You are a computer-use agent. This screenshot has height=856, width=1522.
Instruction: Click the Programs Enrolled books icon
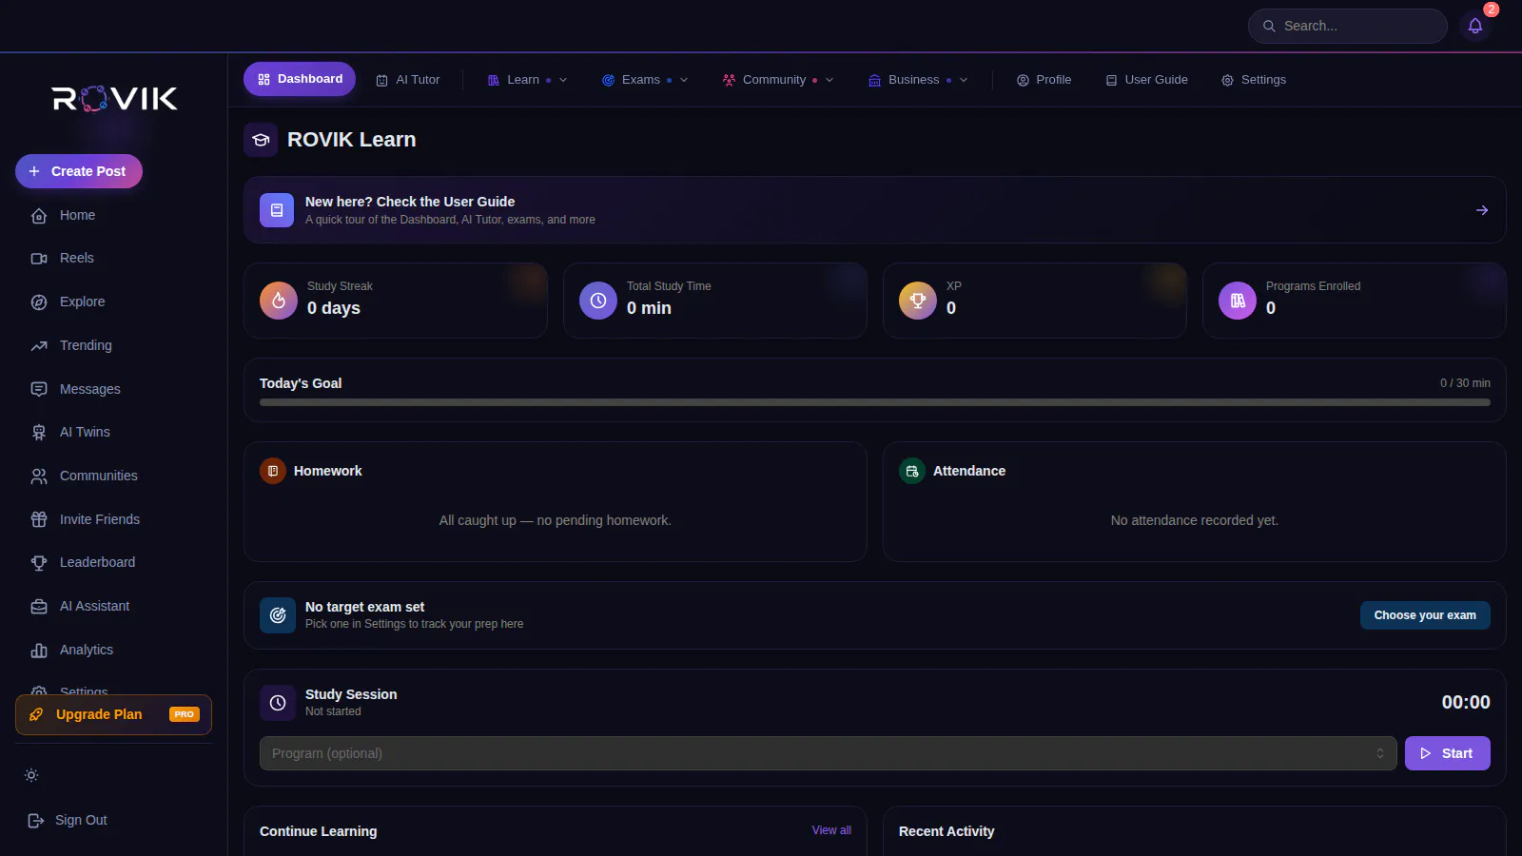(1238, 301)
